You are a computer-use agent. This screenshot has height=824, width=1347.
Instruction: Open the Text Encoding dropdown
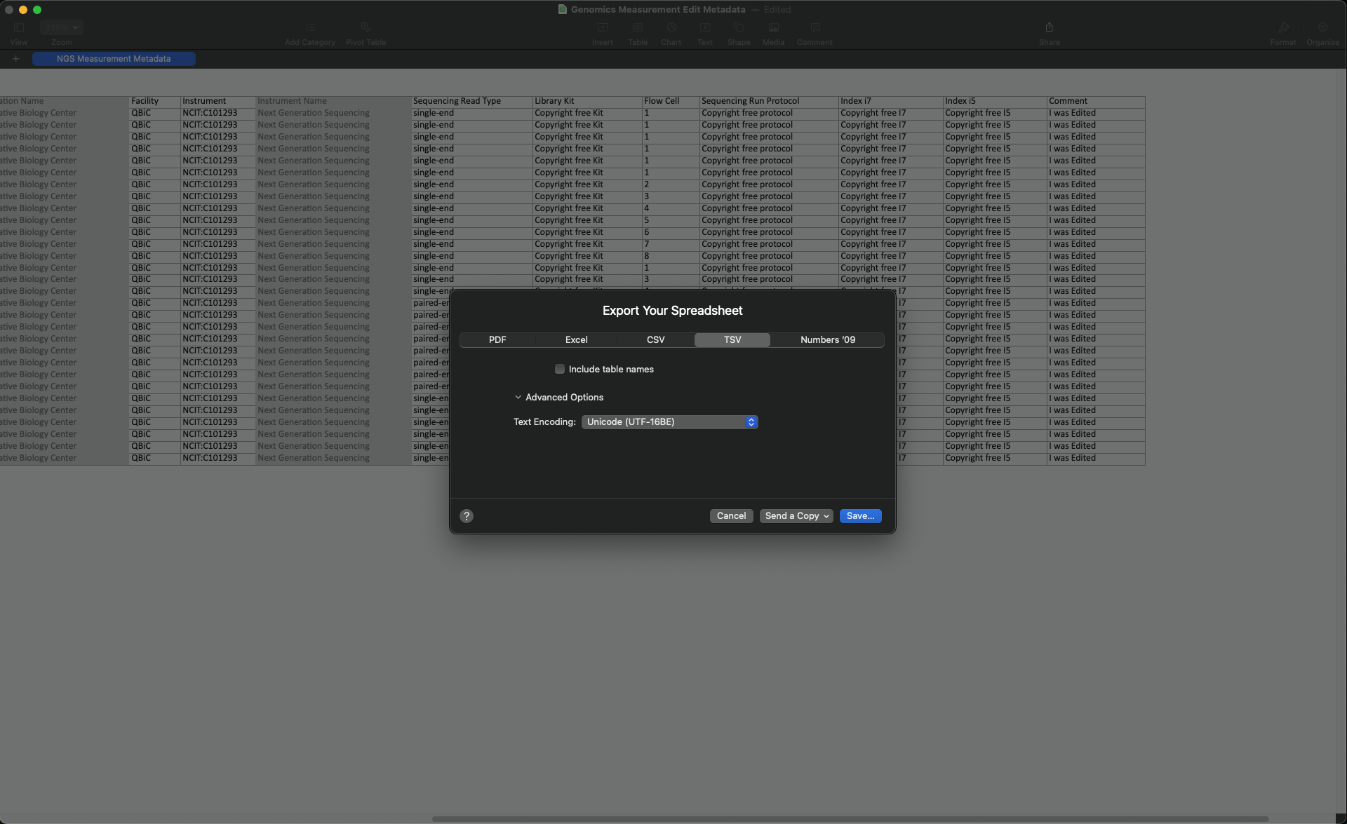click(x=669, y=422)
